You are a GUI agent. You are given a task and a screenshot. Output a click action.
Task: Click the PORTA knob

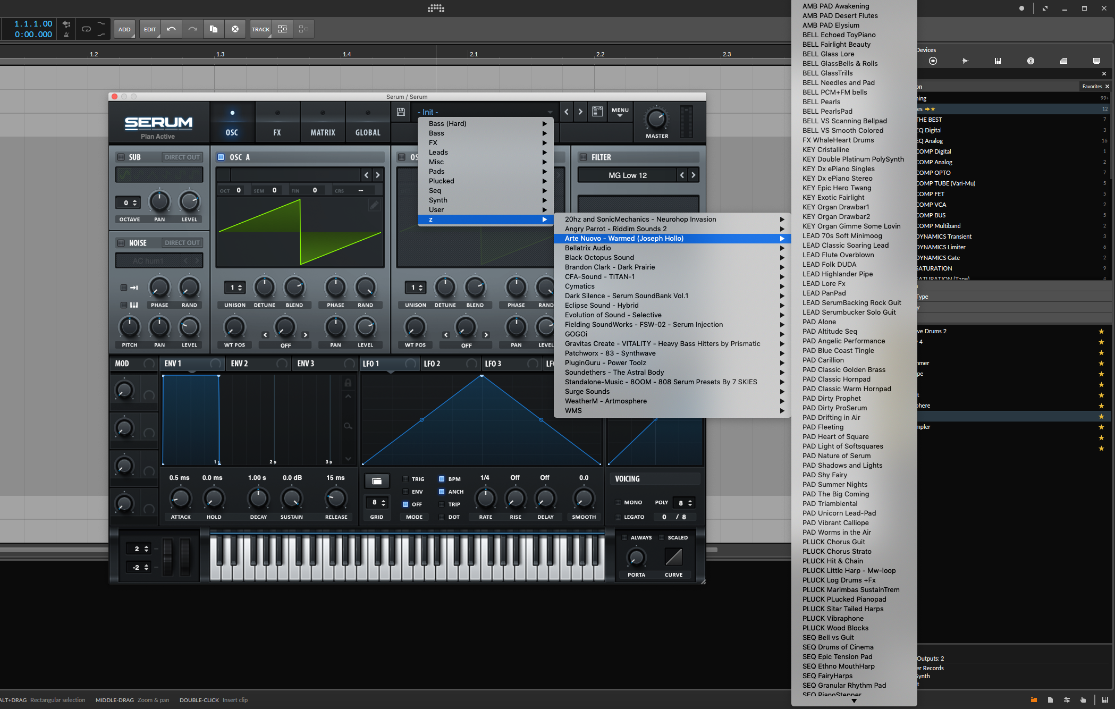pyautogui.click(x=636, y=557)
